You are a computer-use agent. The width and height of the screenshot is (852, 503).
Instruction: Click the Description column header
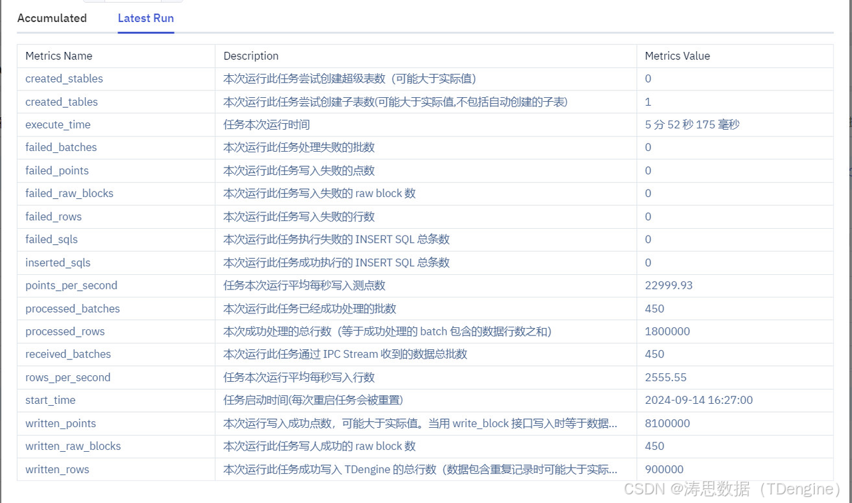click(251, 56)
